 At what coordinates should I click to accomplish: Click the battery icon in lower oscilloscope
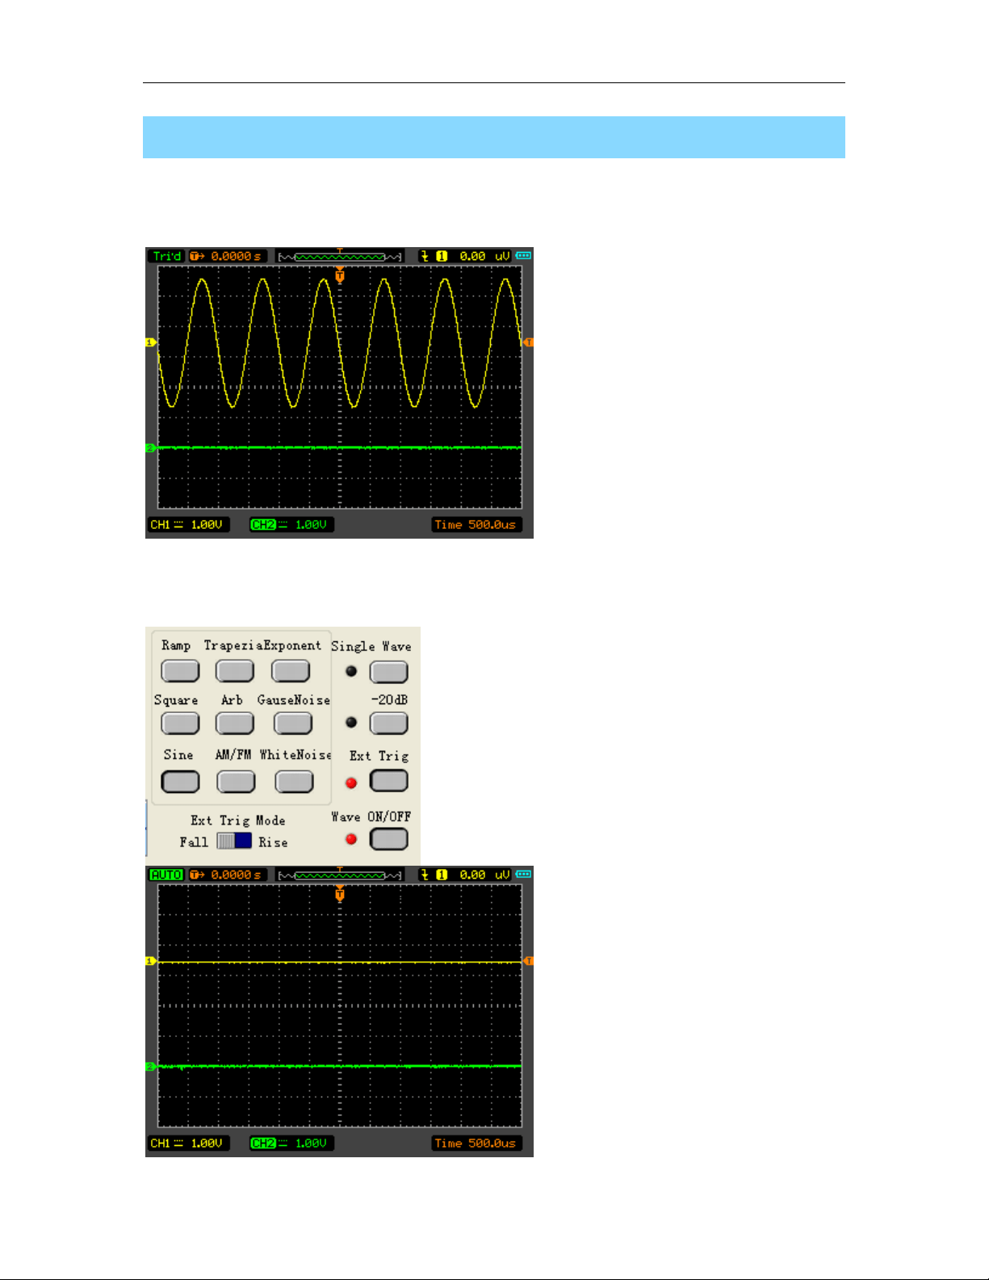523,874
